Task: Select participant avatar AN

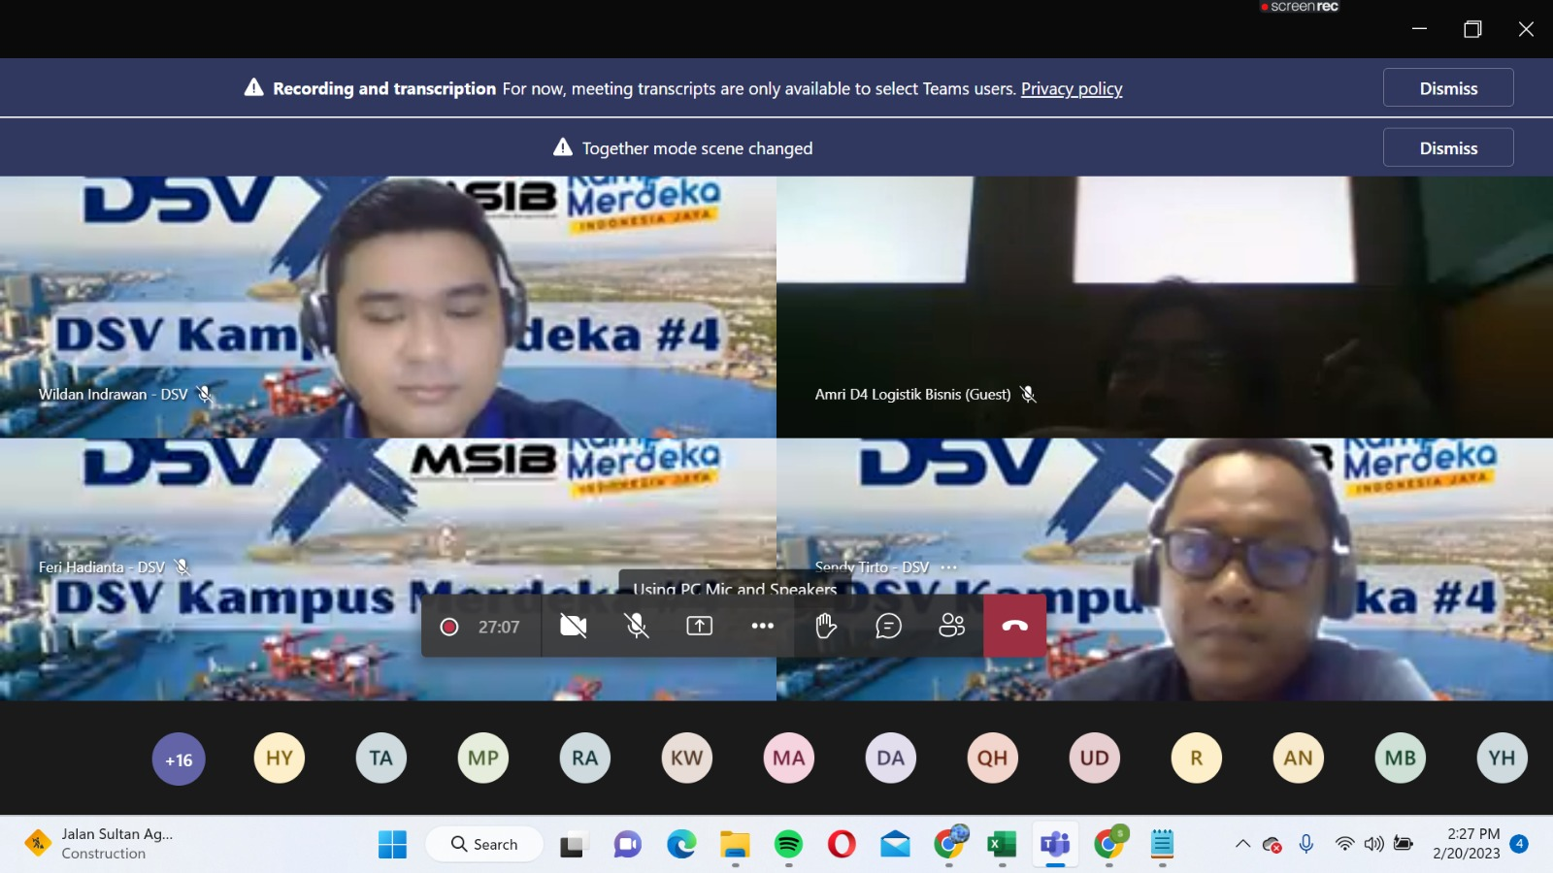Action: (x=1299, y=759)
